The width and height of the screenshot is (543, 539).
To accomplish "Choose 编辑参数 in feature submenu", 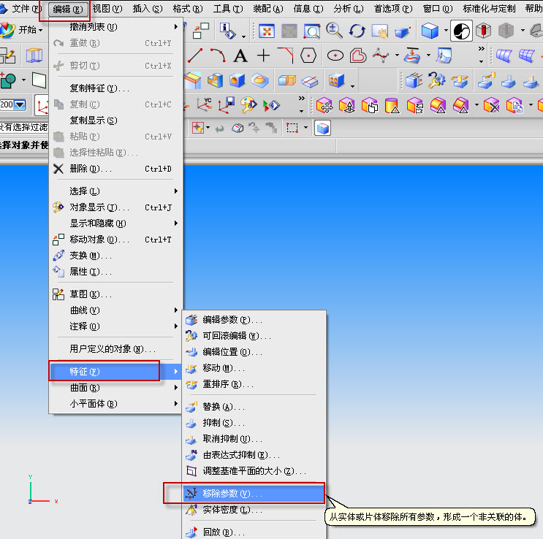I will click(254, 320).
